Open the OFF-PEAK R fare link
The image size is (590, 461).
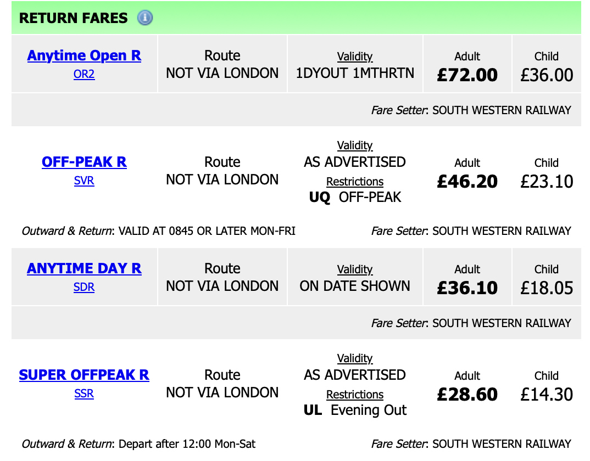tap(84, 162)
